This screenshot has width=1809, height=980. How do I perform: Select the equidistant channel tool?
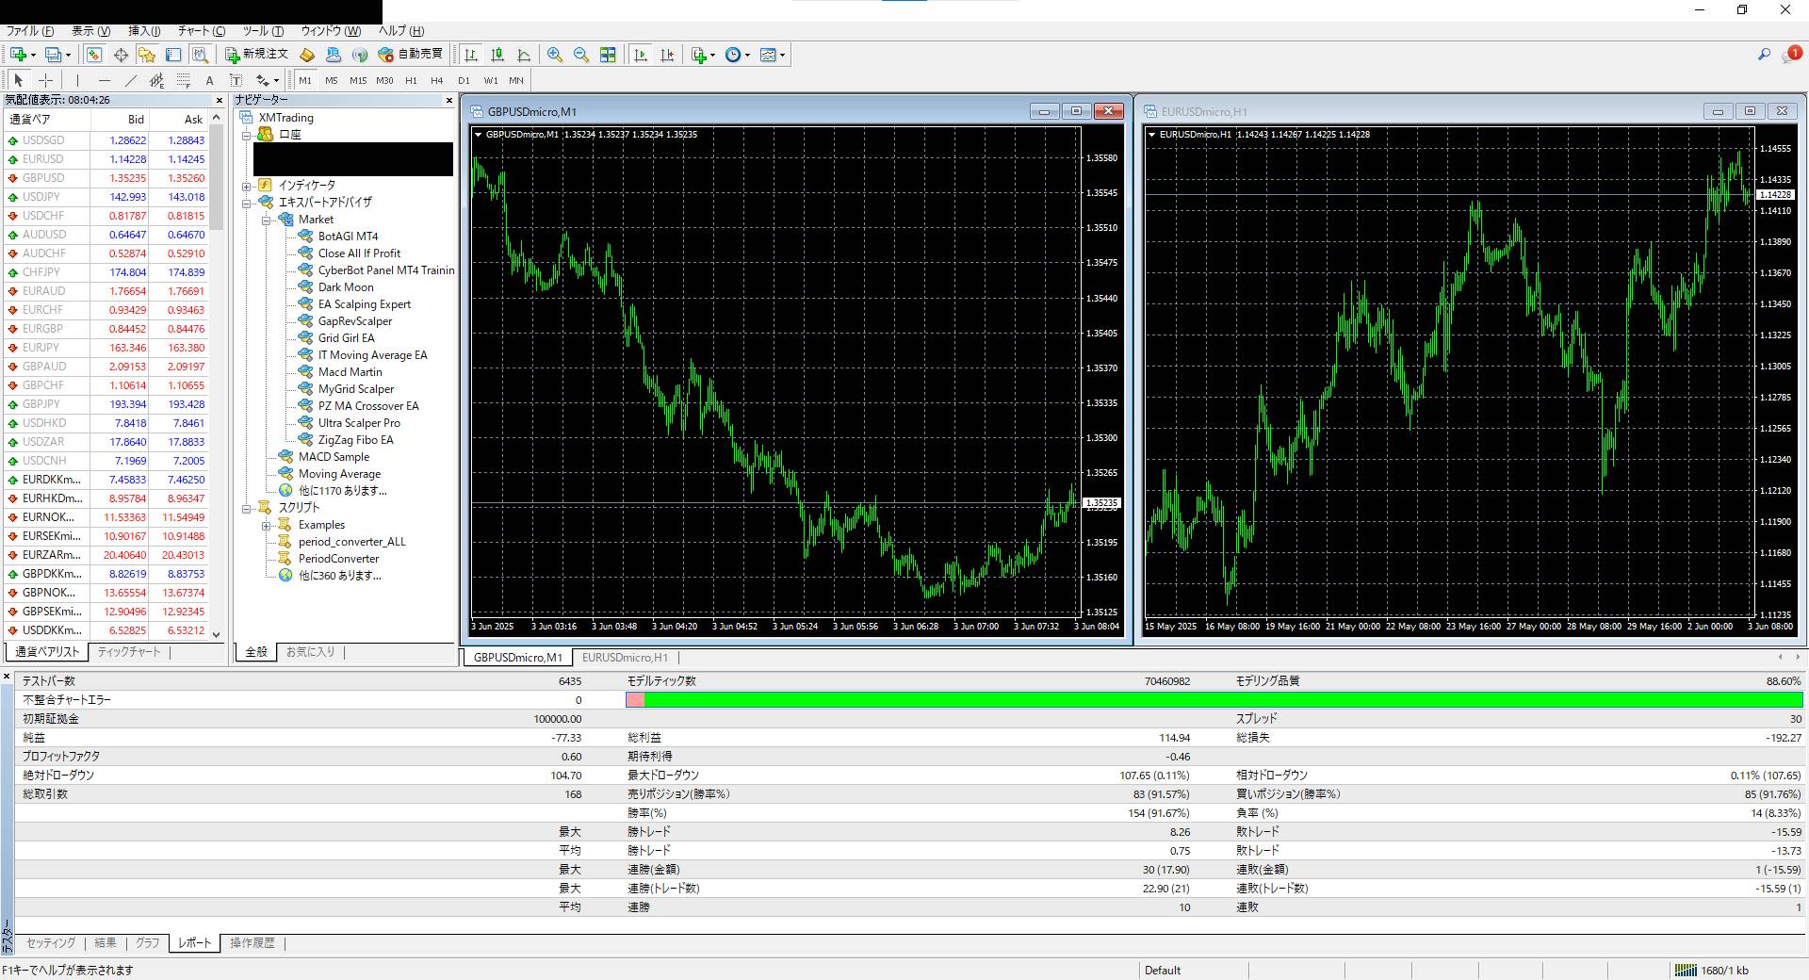(157, 80)
